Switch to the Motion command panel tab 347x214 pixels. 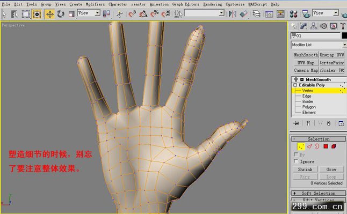pyautogui.click(x=323, y=26)
